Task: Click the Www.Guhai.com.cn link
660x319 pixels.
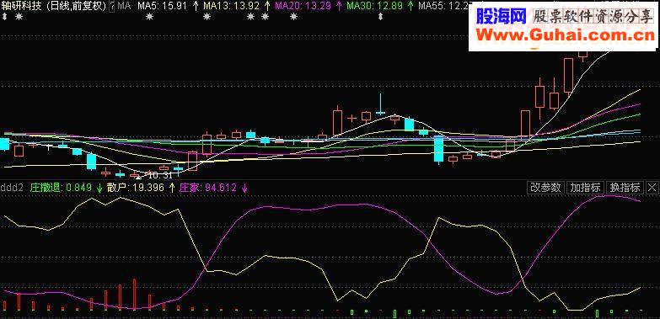Action: (565, 35)
